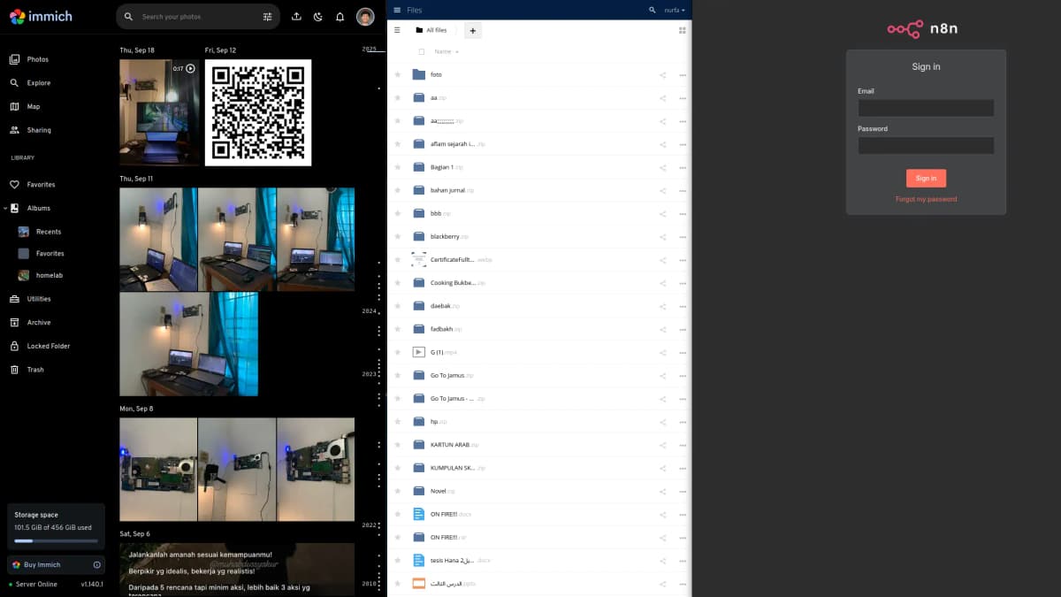This screenshot has width=1061, height=597.
Task: Star the foto folder as favorite
Action: [x=398, y=75]
